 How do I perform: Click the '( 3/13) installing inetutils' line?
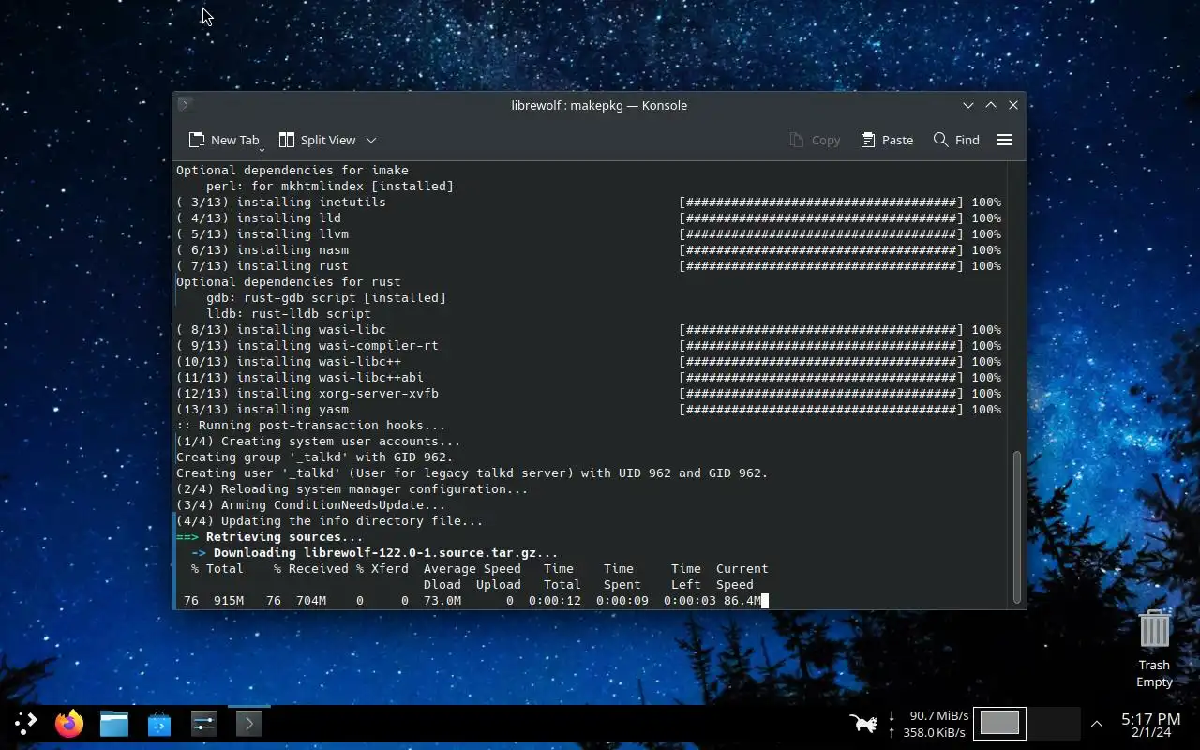(281, 202)
